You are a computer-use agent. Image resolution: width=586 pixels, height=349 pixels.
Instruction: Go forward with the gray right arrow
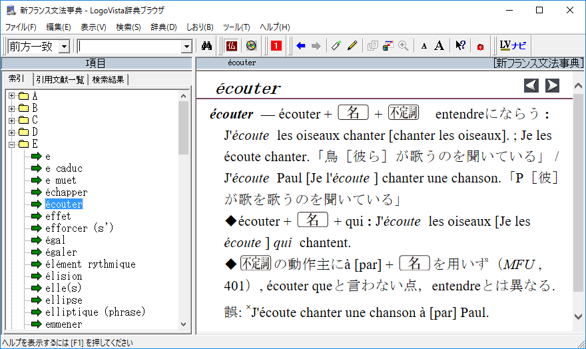pyautogui.click(x=316, y=46)
